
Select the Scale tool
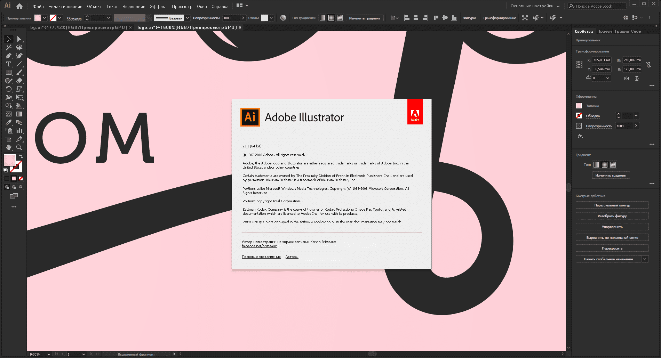[x=19, y=89]
